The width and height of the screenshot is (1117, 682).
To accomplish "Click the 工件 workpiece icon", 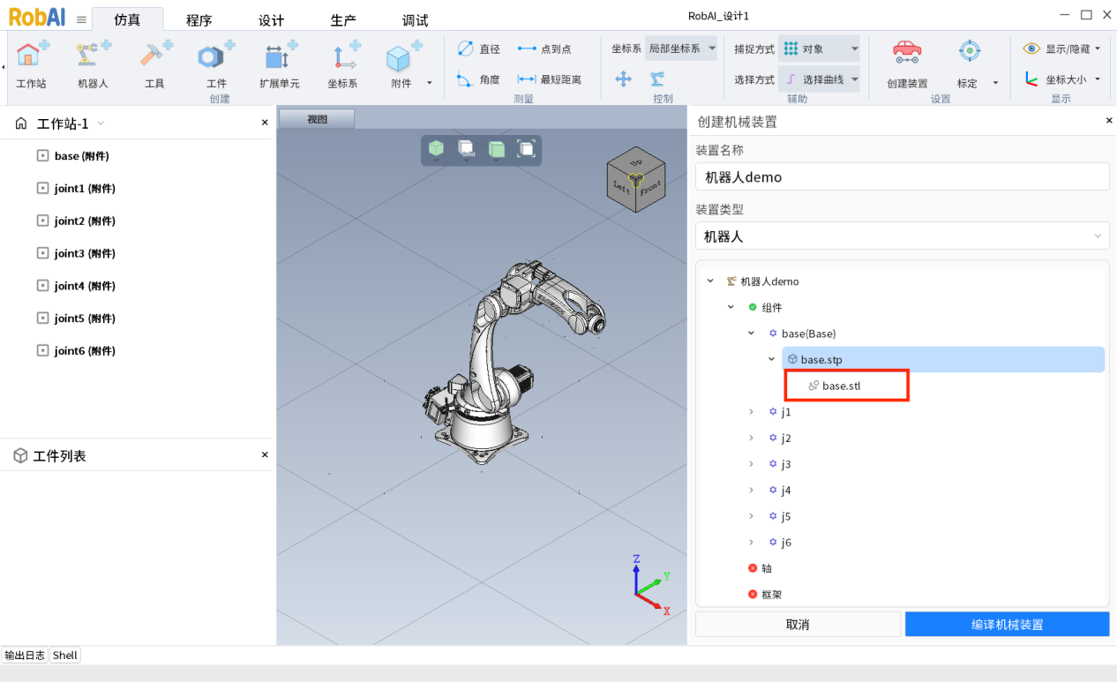I will (216, 55).
